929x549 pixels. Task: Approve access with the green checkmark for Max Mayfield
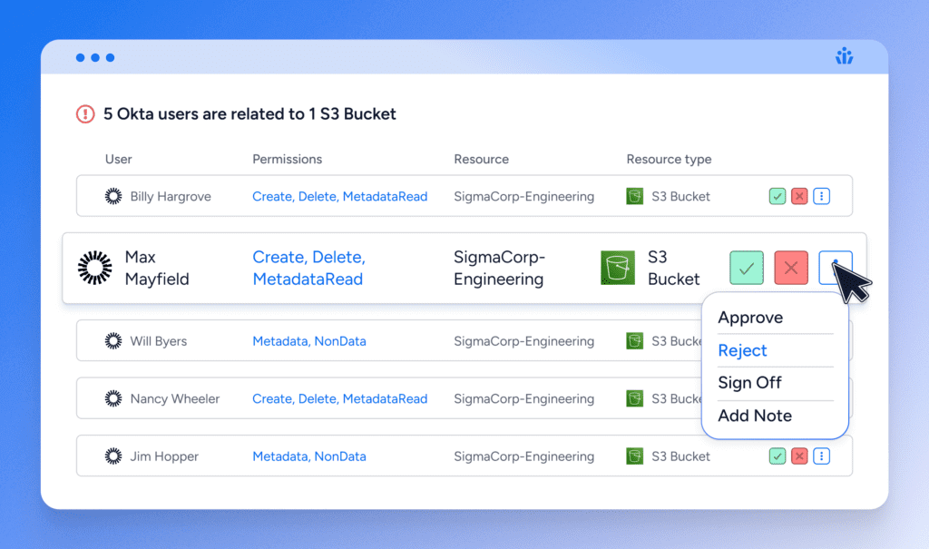(746, 268)
